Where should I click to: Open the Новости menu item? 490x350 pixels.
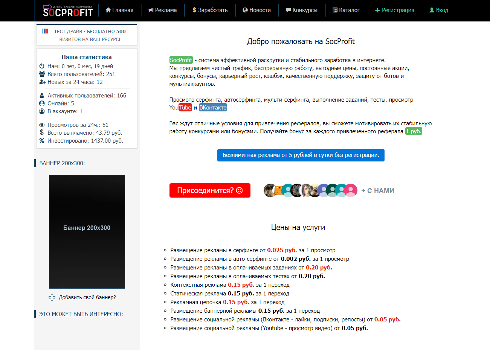tap(257, 10)
